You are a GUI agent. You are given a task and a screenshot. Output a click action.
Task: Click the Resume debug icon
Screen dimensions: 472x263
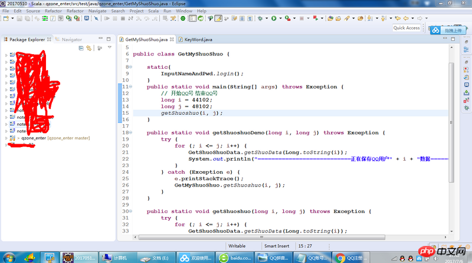point(107,18)
